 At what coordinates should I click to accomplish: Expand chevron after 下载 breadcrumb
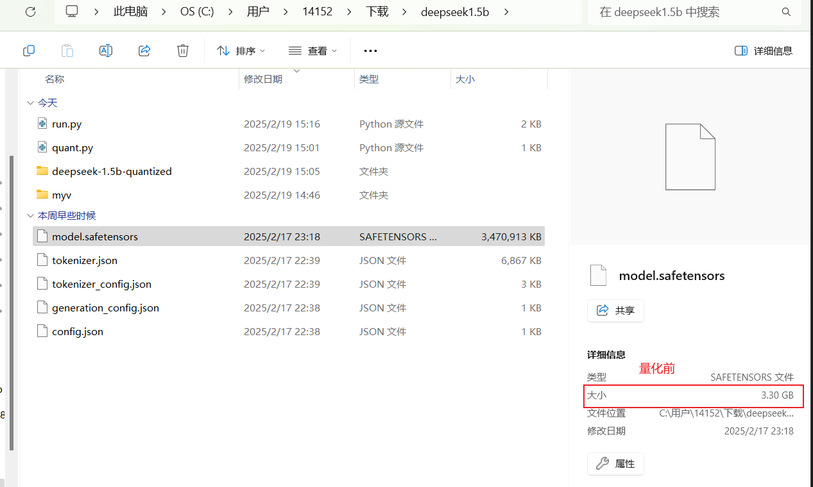(x=405, y=12)
